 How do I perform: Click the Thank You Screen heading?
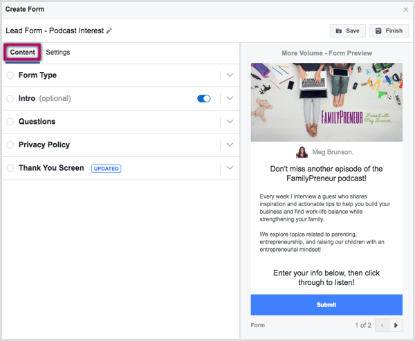pos(51,168)
